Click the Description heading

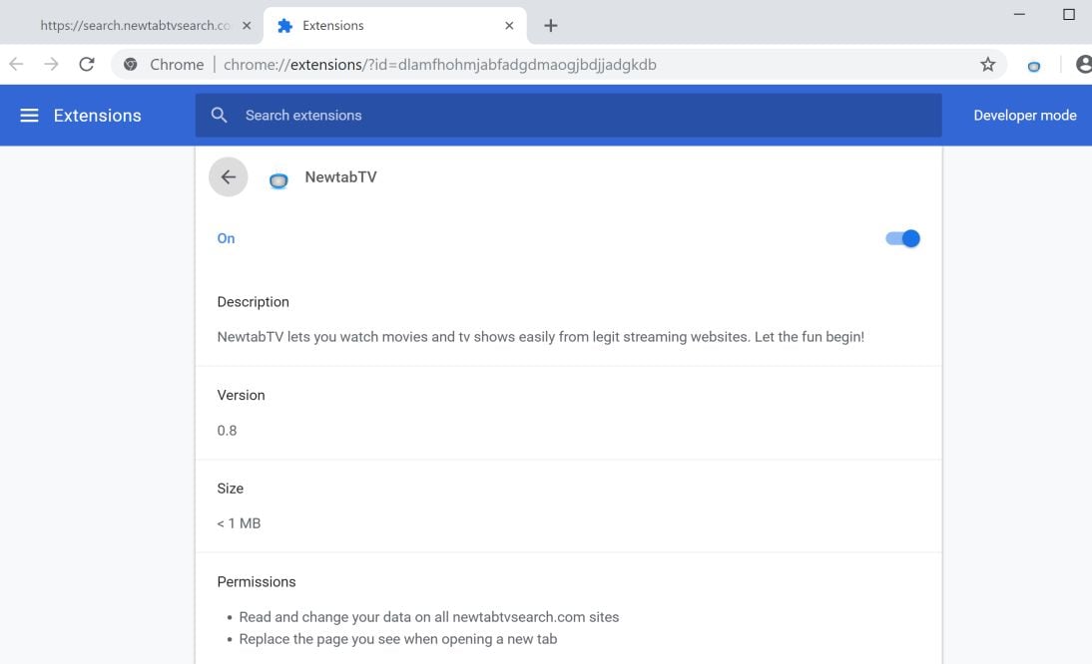tap(253, 302)
